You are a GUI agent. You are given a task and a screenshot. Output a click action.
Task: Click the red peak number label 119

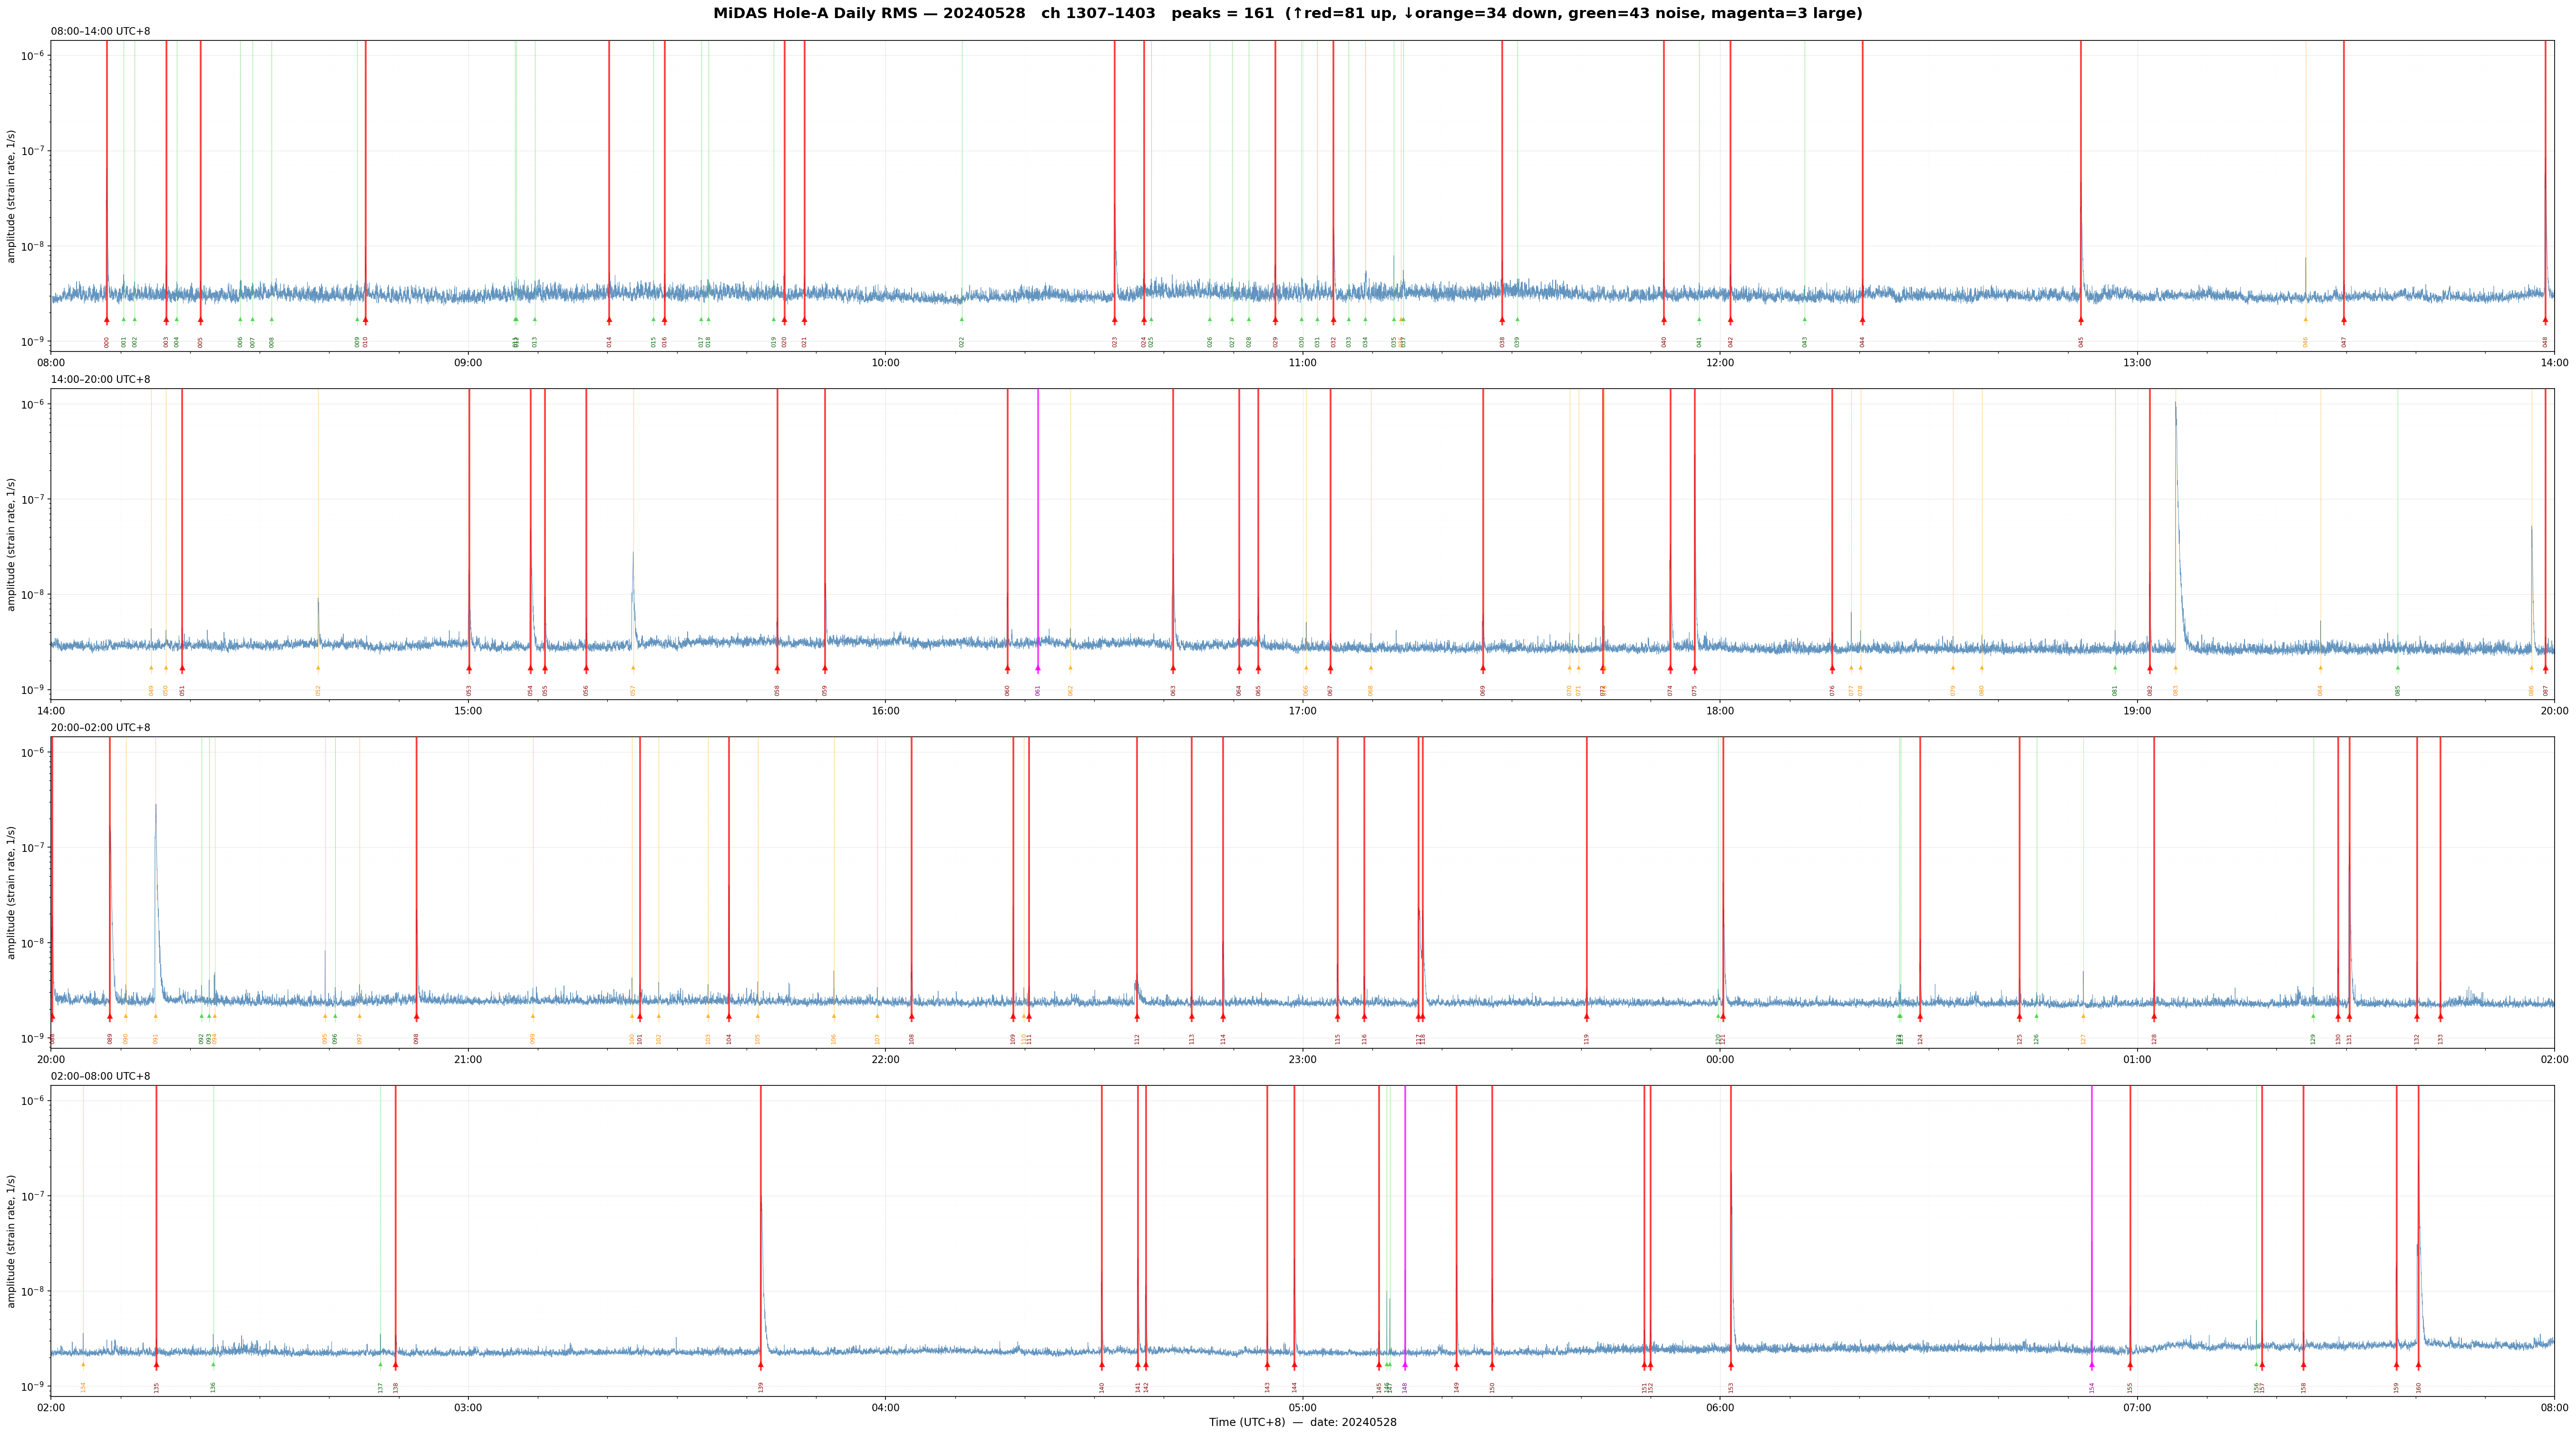[x=1586, y=1039]
